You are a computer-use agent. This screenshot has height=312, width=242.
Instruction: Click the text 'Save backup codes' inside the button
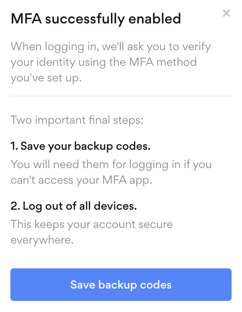[121, 284]
